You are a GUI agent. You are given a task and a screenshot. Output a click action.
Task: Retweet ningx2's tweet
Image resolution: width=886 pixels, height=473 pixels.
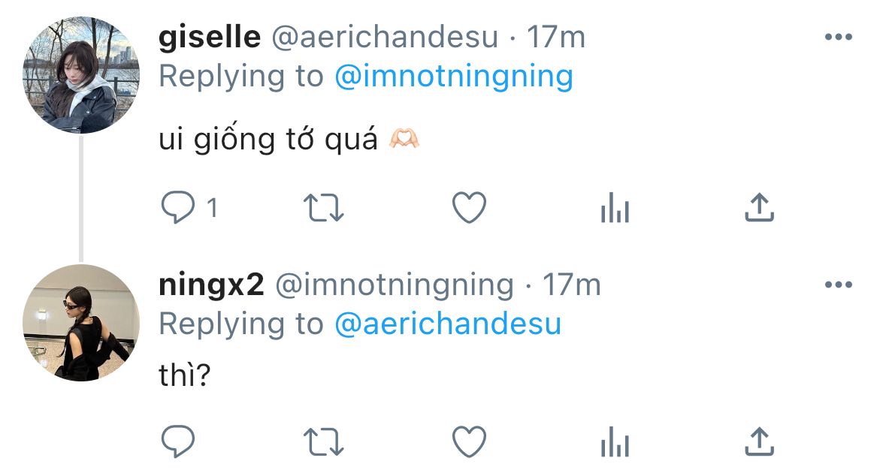[x=325, y=441]
